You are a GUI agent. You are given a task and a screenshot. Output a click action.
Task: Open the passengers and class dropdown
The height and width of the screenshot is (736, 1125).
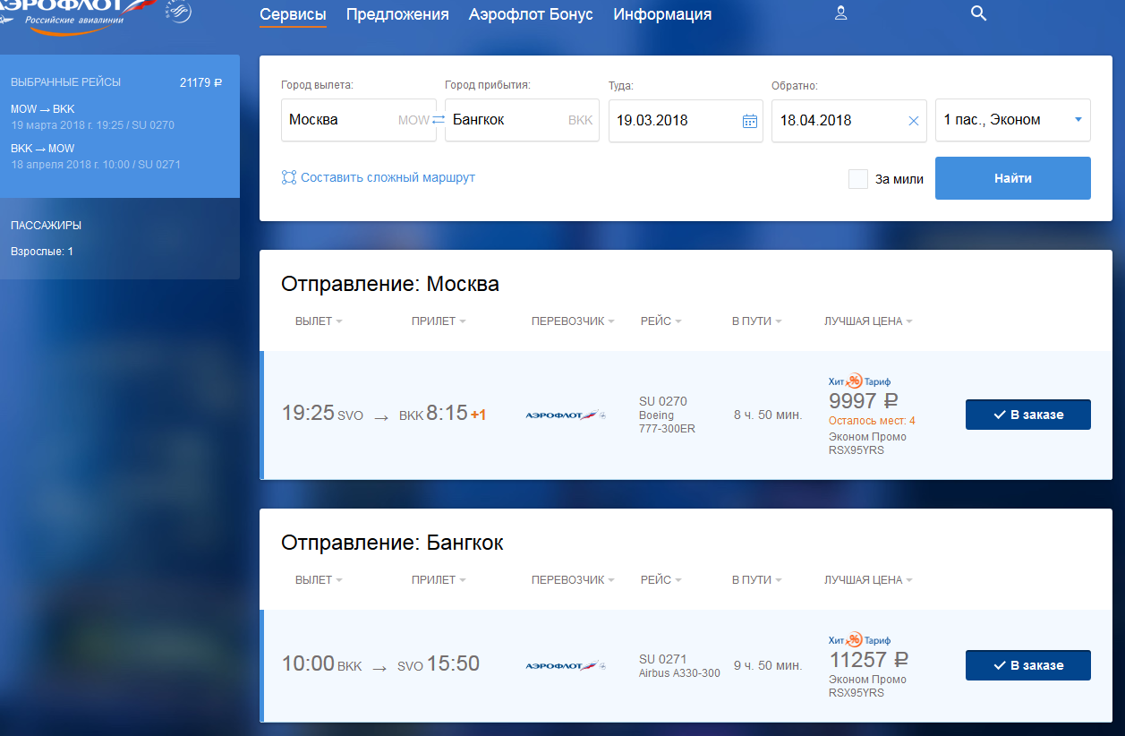[1013, 120]
